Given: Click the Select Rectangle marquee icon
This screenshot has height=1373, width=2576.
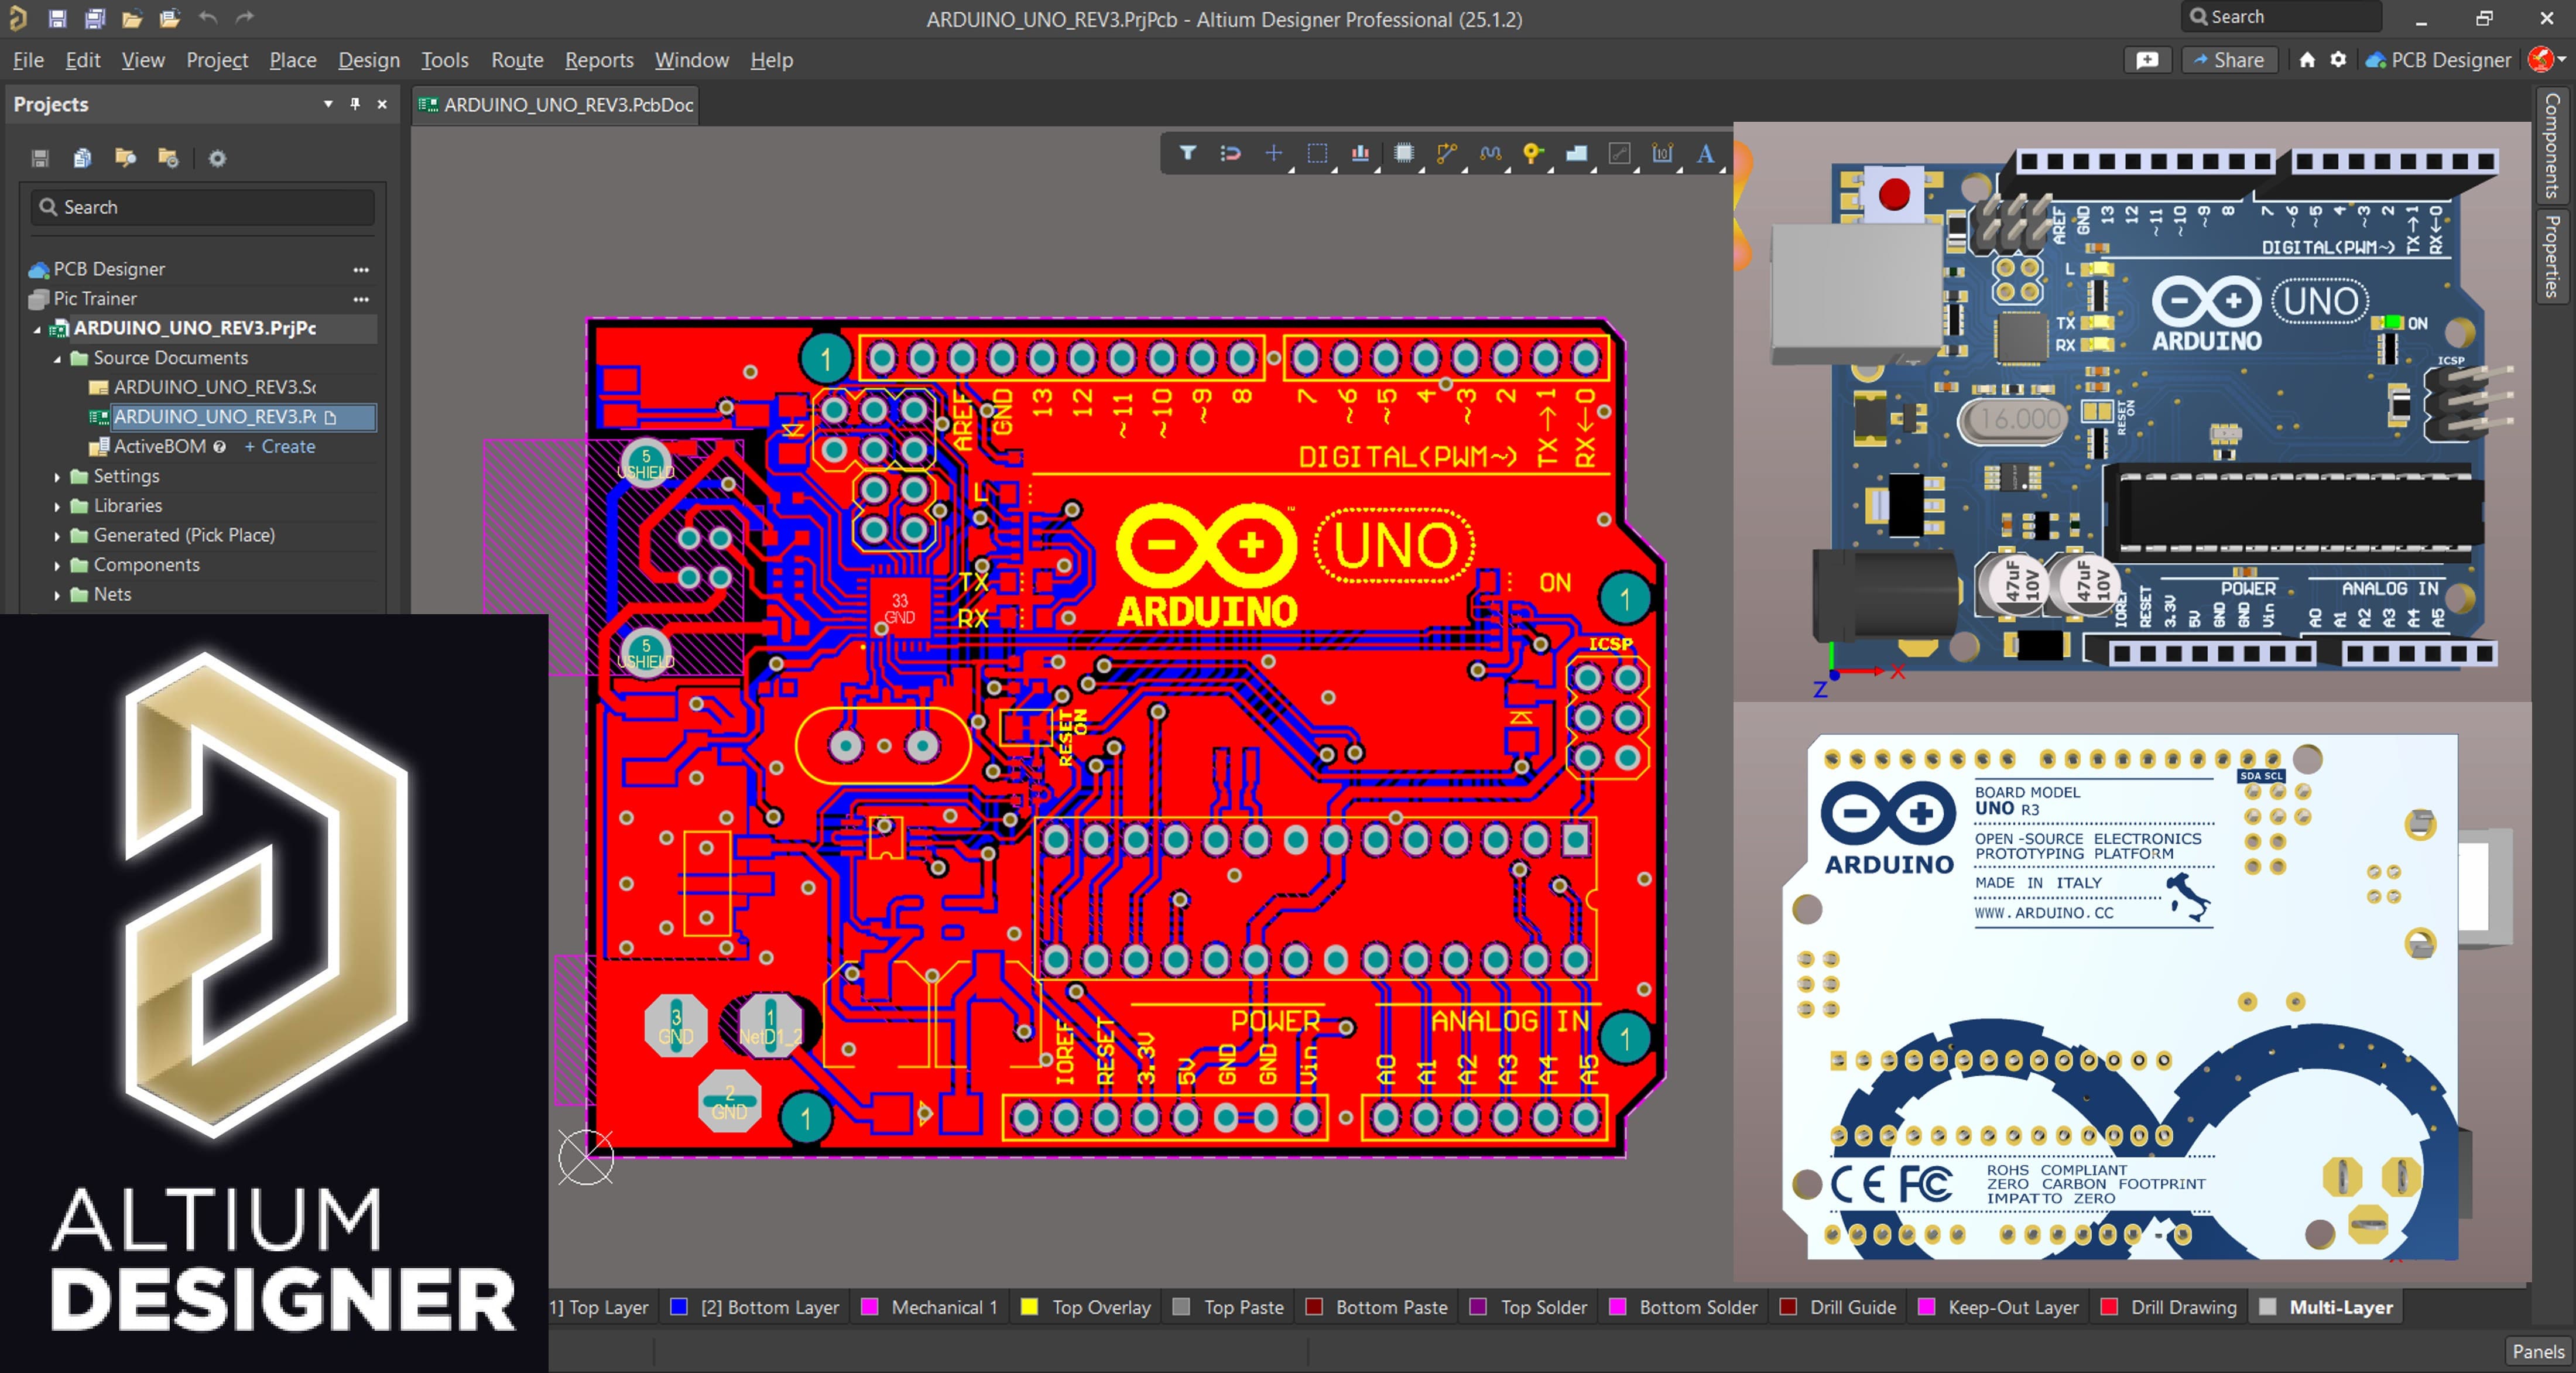Looking at the screenshot, I should pos(1317,153).
